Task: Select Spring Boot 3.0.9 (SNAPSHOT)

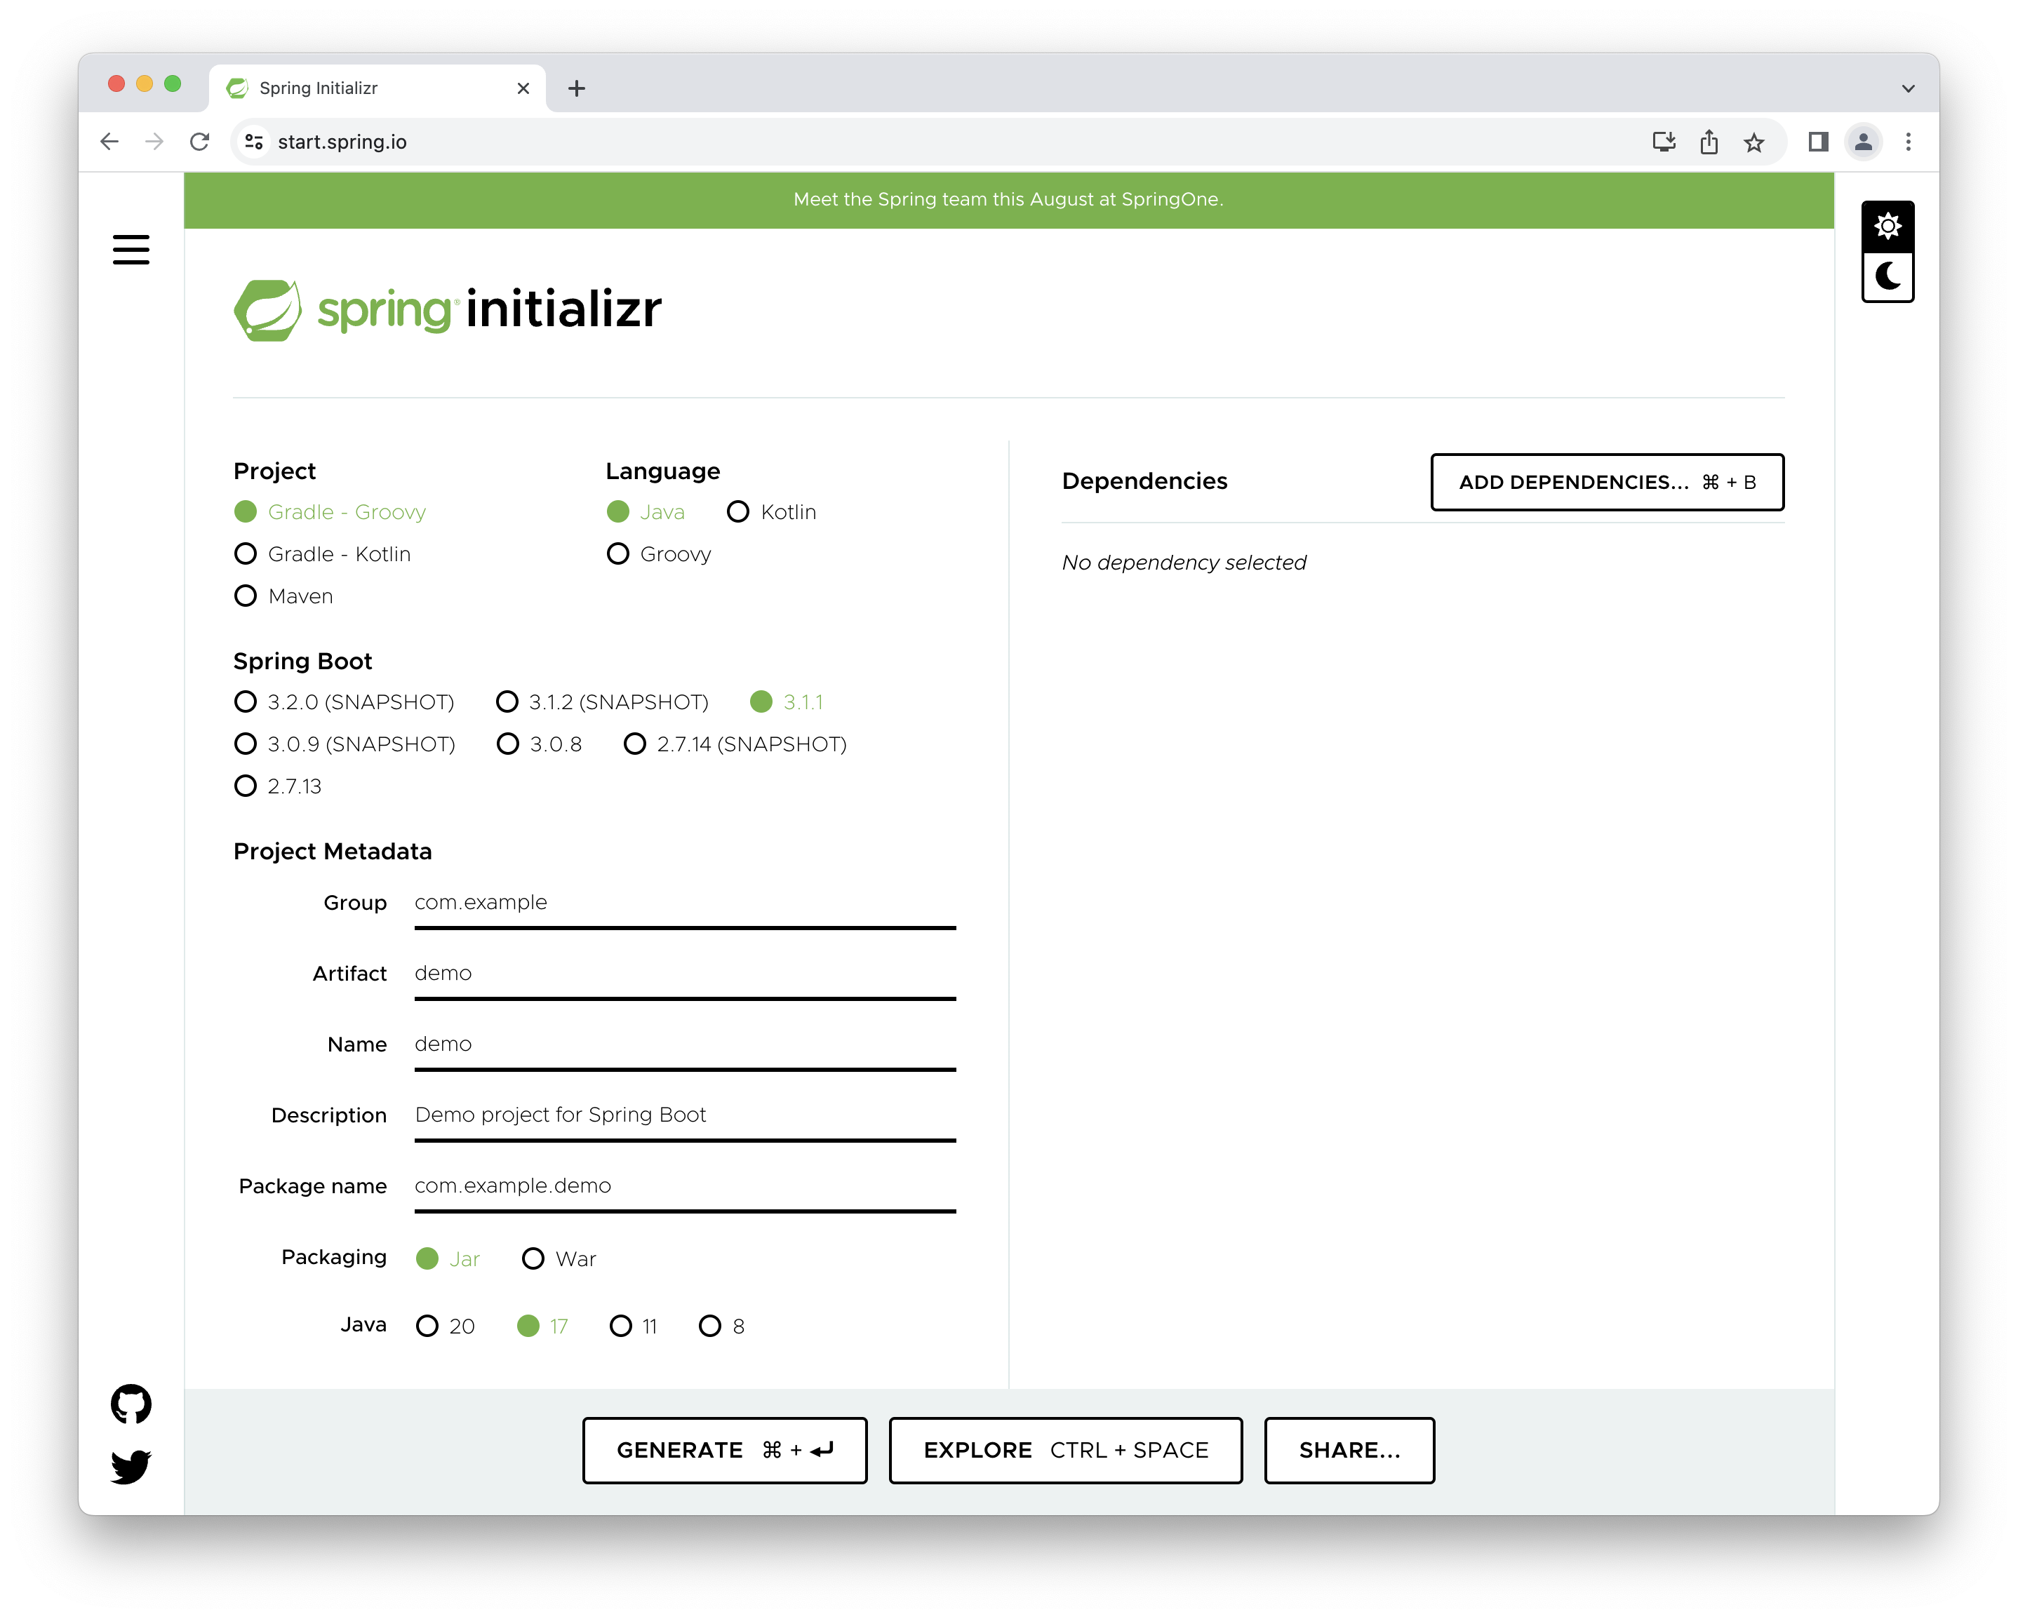Action: coord(345,744)
